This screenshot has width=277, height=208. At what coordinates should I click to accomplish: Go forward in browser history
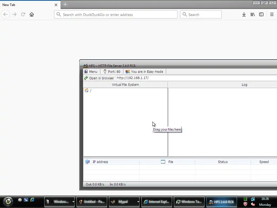tap(14, 15)
